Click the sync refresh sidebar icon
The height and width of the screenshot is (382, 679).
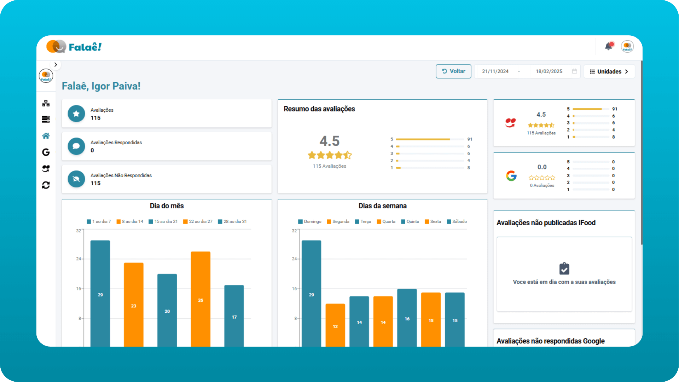coord(46,185)
